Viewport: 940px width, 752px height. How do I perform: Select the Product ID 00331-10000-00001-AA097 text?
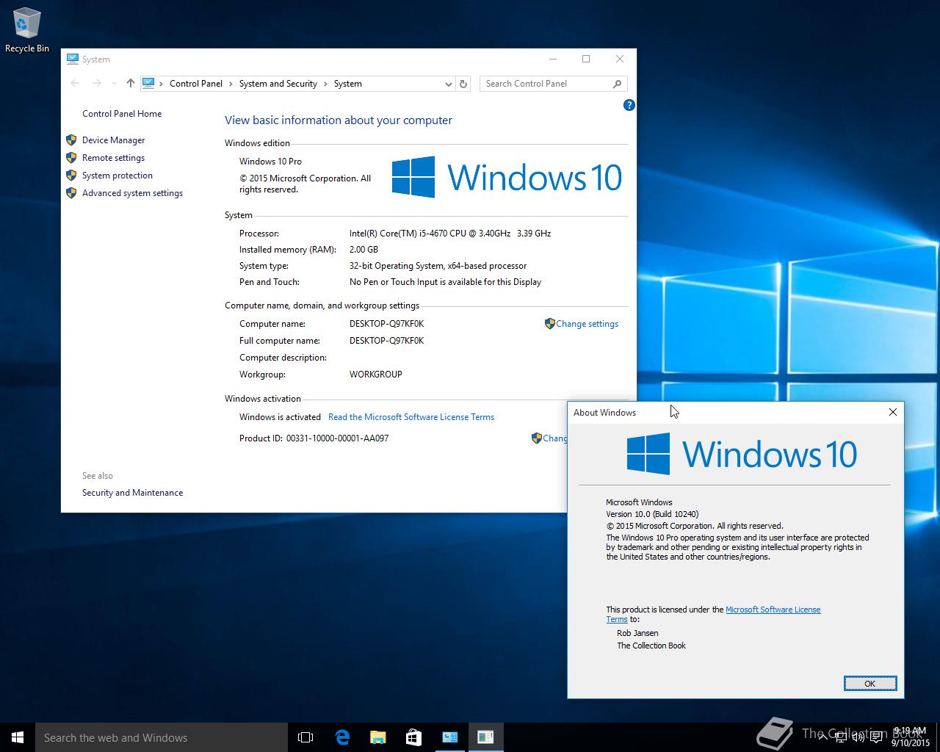(337, 438)
